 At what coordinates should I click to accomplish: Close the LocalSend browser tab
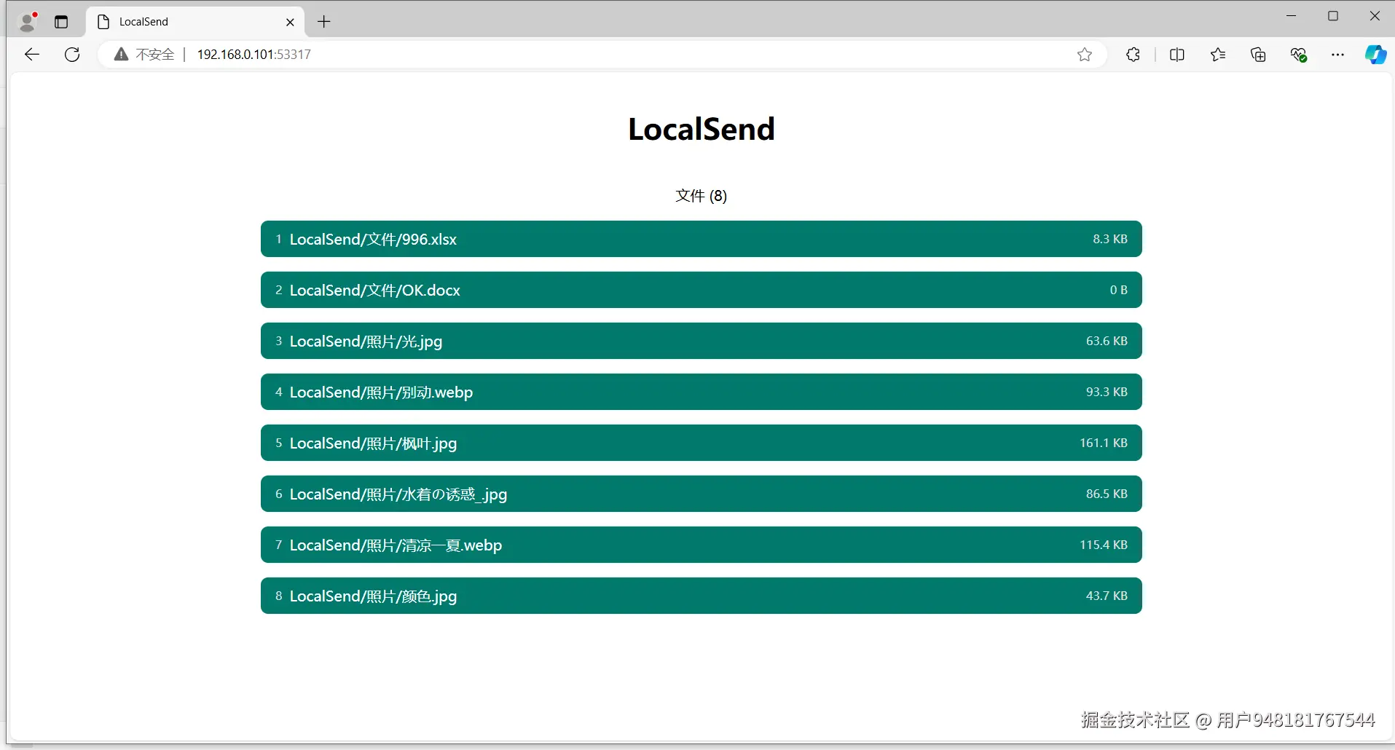click(290, 22)
